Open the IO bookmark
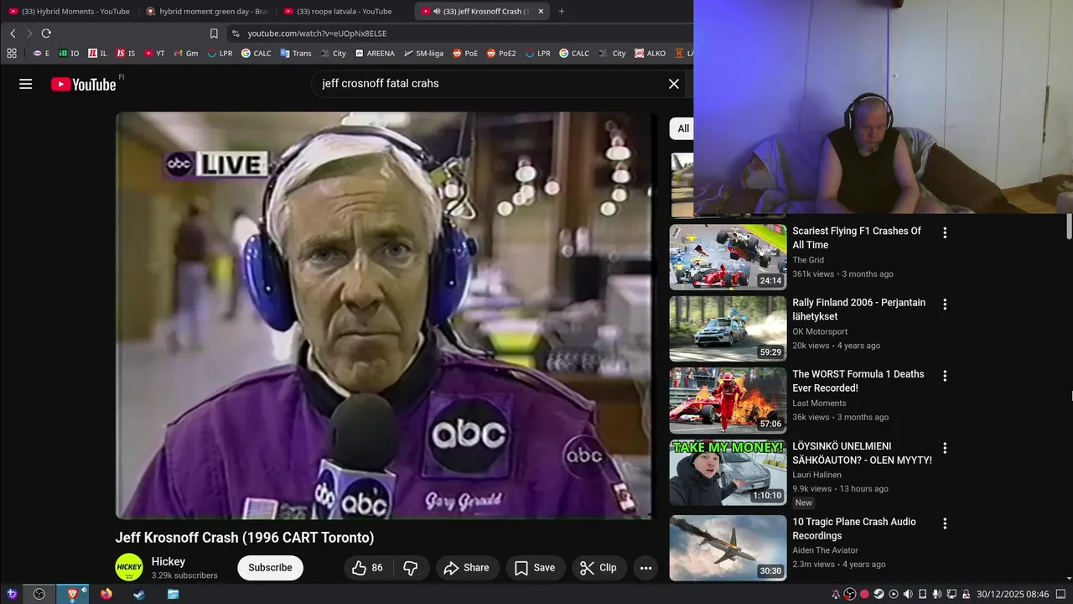 tap(69, 53)
